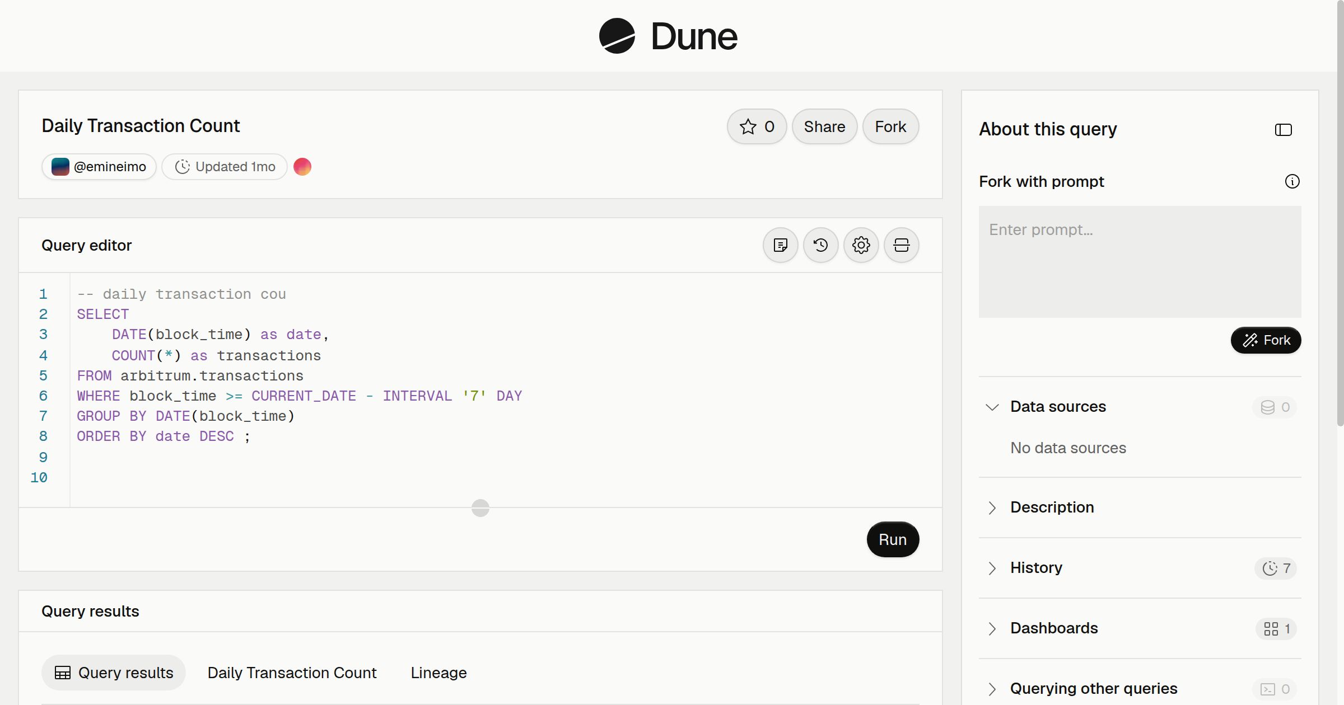The image size is (1344, 705).
Task: Click the History count badge showing 7
Action: 1276,568
